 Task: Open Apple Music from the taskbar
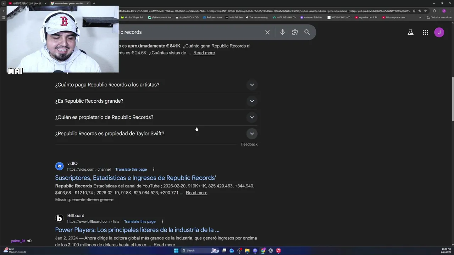278,250
